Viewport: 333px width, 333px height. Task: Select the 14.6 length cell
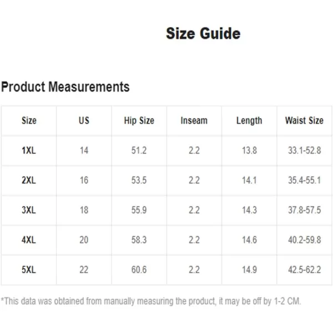pyautogui.click(x=249, y=240)
